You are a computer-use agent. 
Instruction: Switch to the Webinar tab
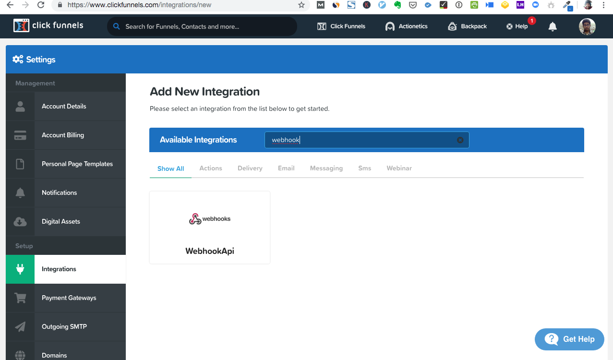[399, 168]
